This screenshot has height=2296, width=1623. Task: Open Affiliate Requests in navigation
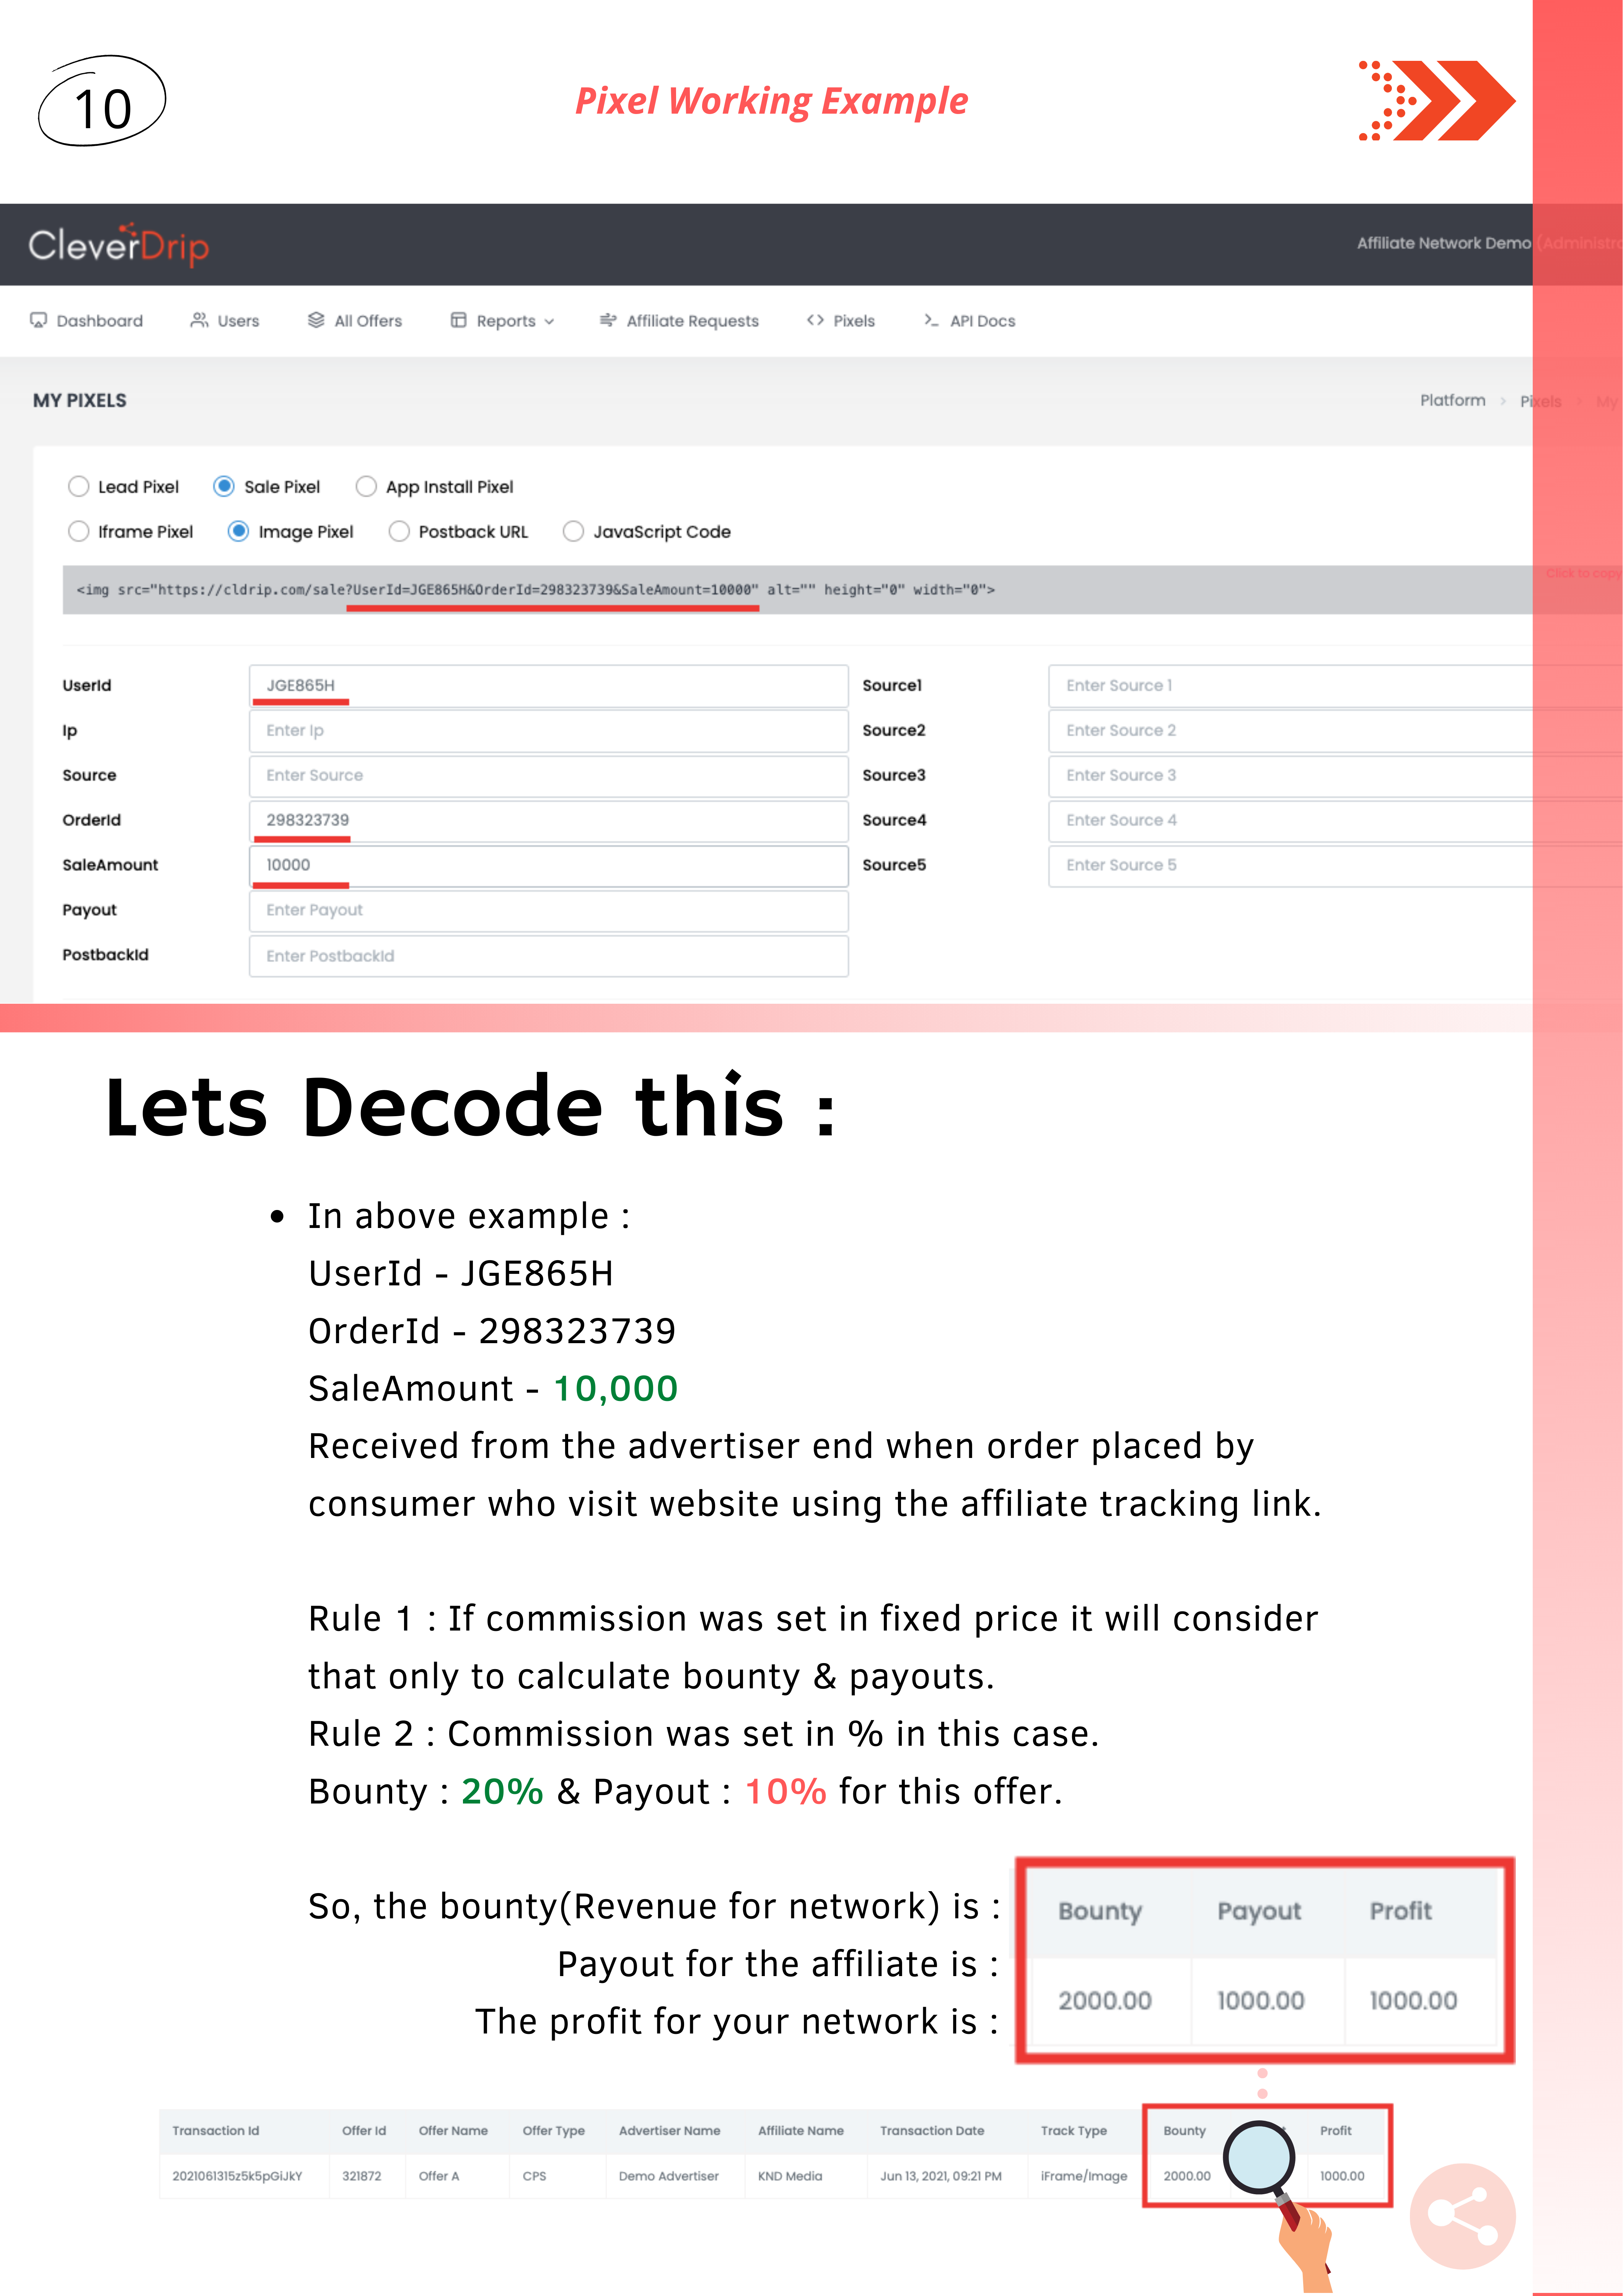coord(679,321)
